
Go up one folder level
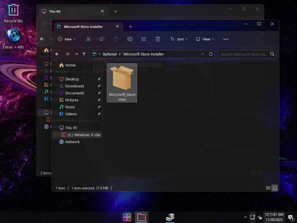(x=84, y=54)
